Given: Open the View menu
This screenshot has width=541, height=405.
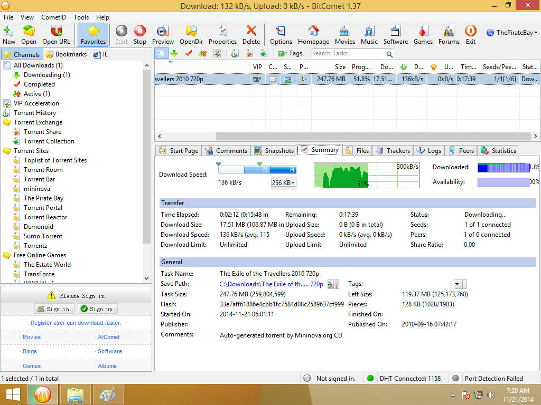Looking at the screenshot, I should (x=27, y=17).
